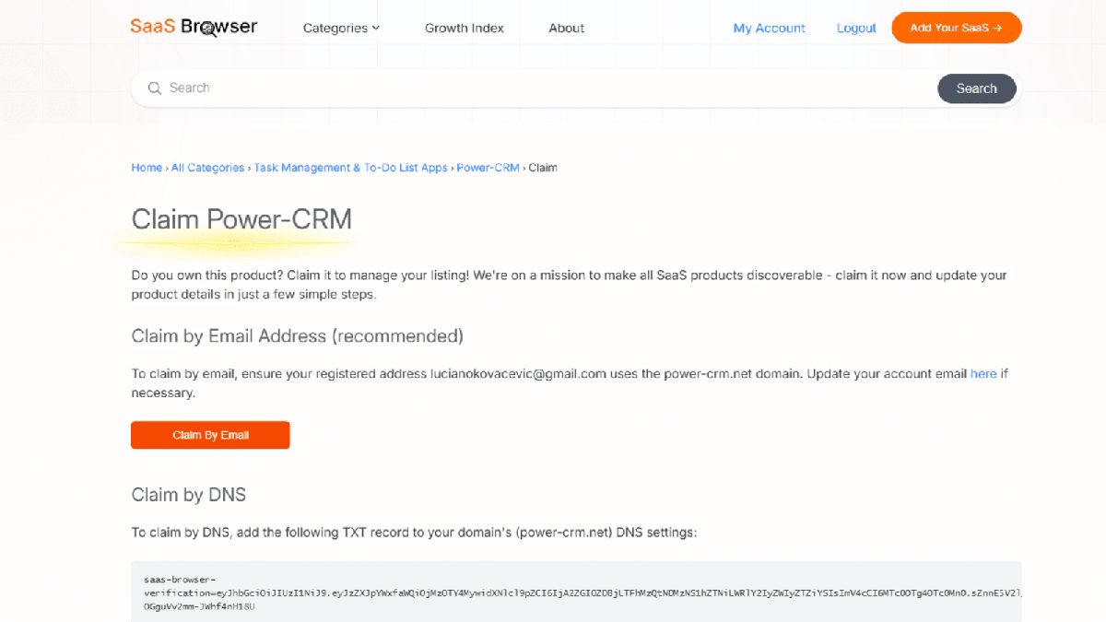Go back to Power-CRM breadcrumb
Viewport: 1106px width, 622px height.
[x=488, y=168]
